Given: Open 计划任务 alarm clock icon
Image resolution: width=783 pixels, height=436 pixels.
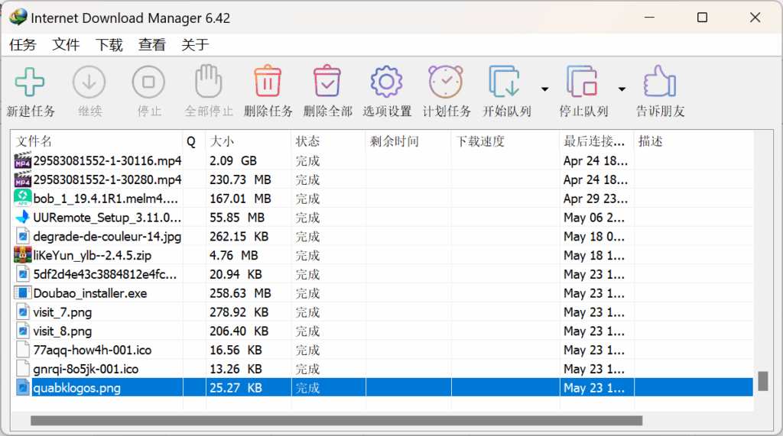Looking at the screenshot, I should 446,82.
